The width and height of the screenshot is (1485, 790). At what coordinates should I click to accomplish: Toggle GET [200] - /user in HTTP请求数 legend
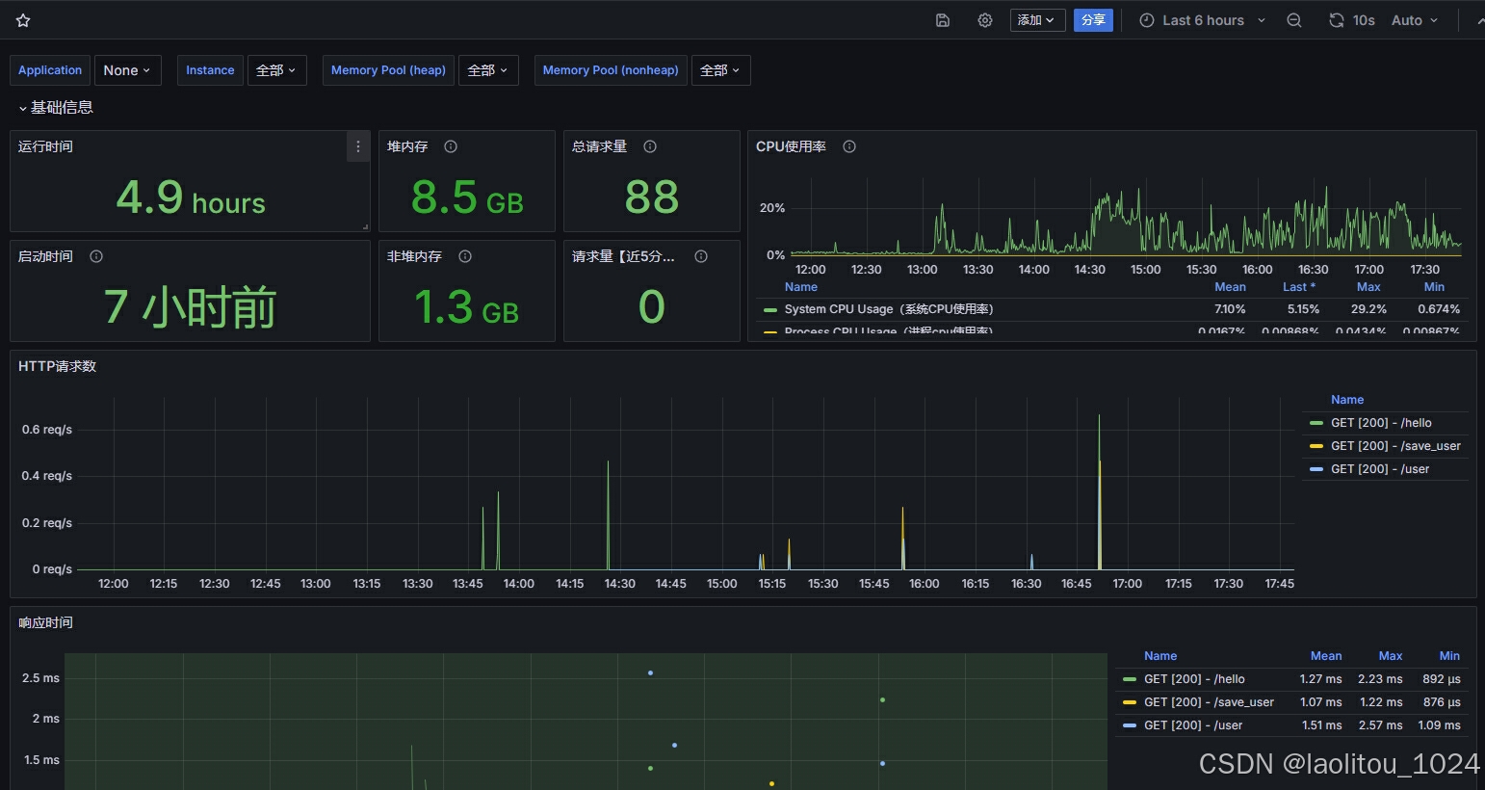coord(1380,469)
